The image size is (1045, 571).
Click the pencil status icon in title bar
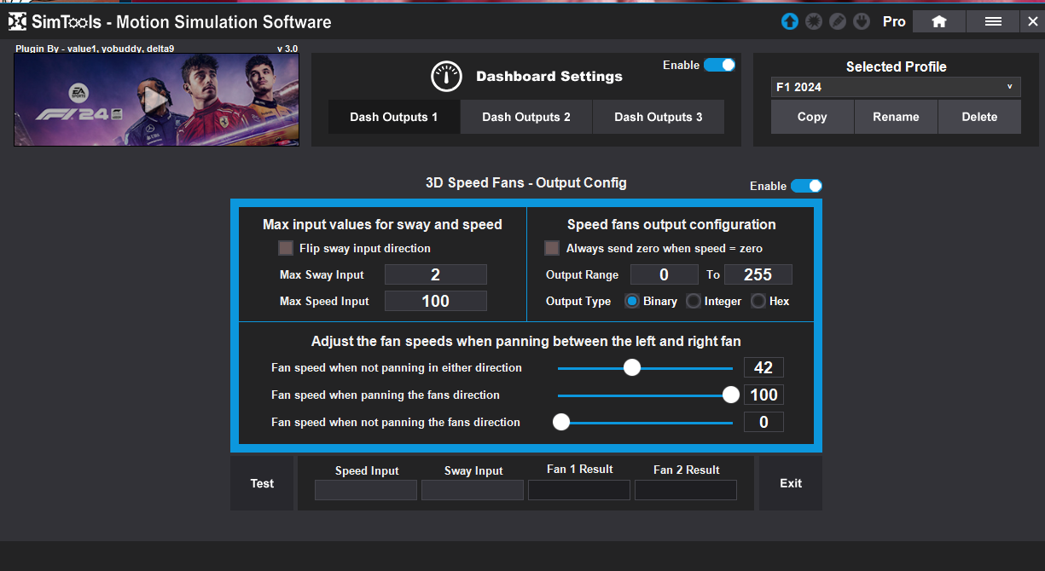pyautogui.click(x=838, y=21)
